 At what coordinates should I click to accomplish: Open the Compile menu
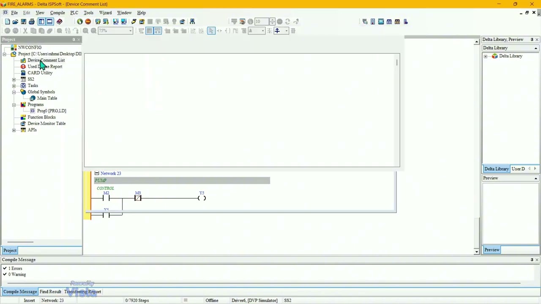tap(57, 13)
